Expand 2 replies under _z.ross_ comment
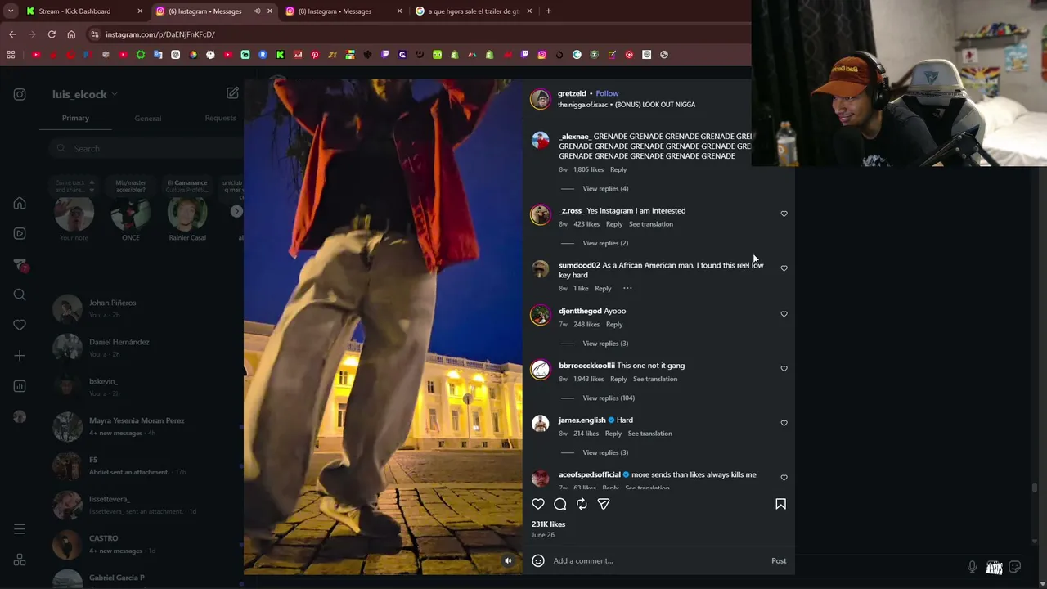Viewport: 1047px width, 589px height. click(605, 243)
